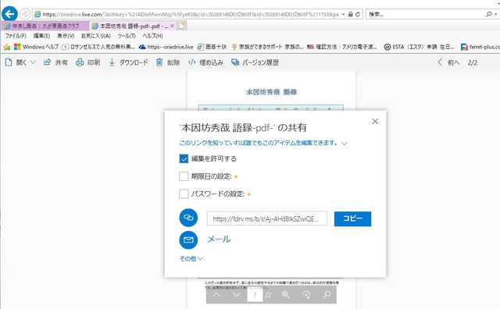Click the PDF page number box
This screenshot has width=500, height=309.
pos(255,295)
